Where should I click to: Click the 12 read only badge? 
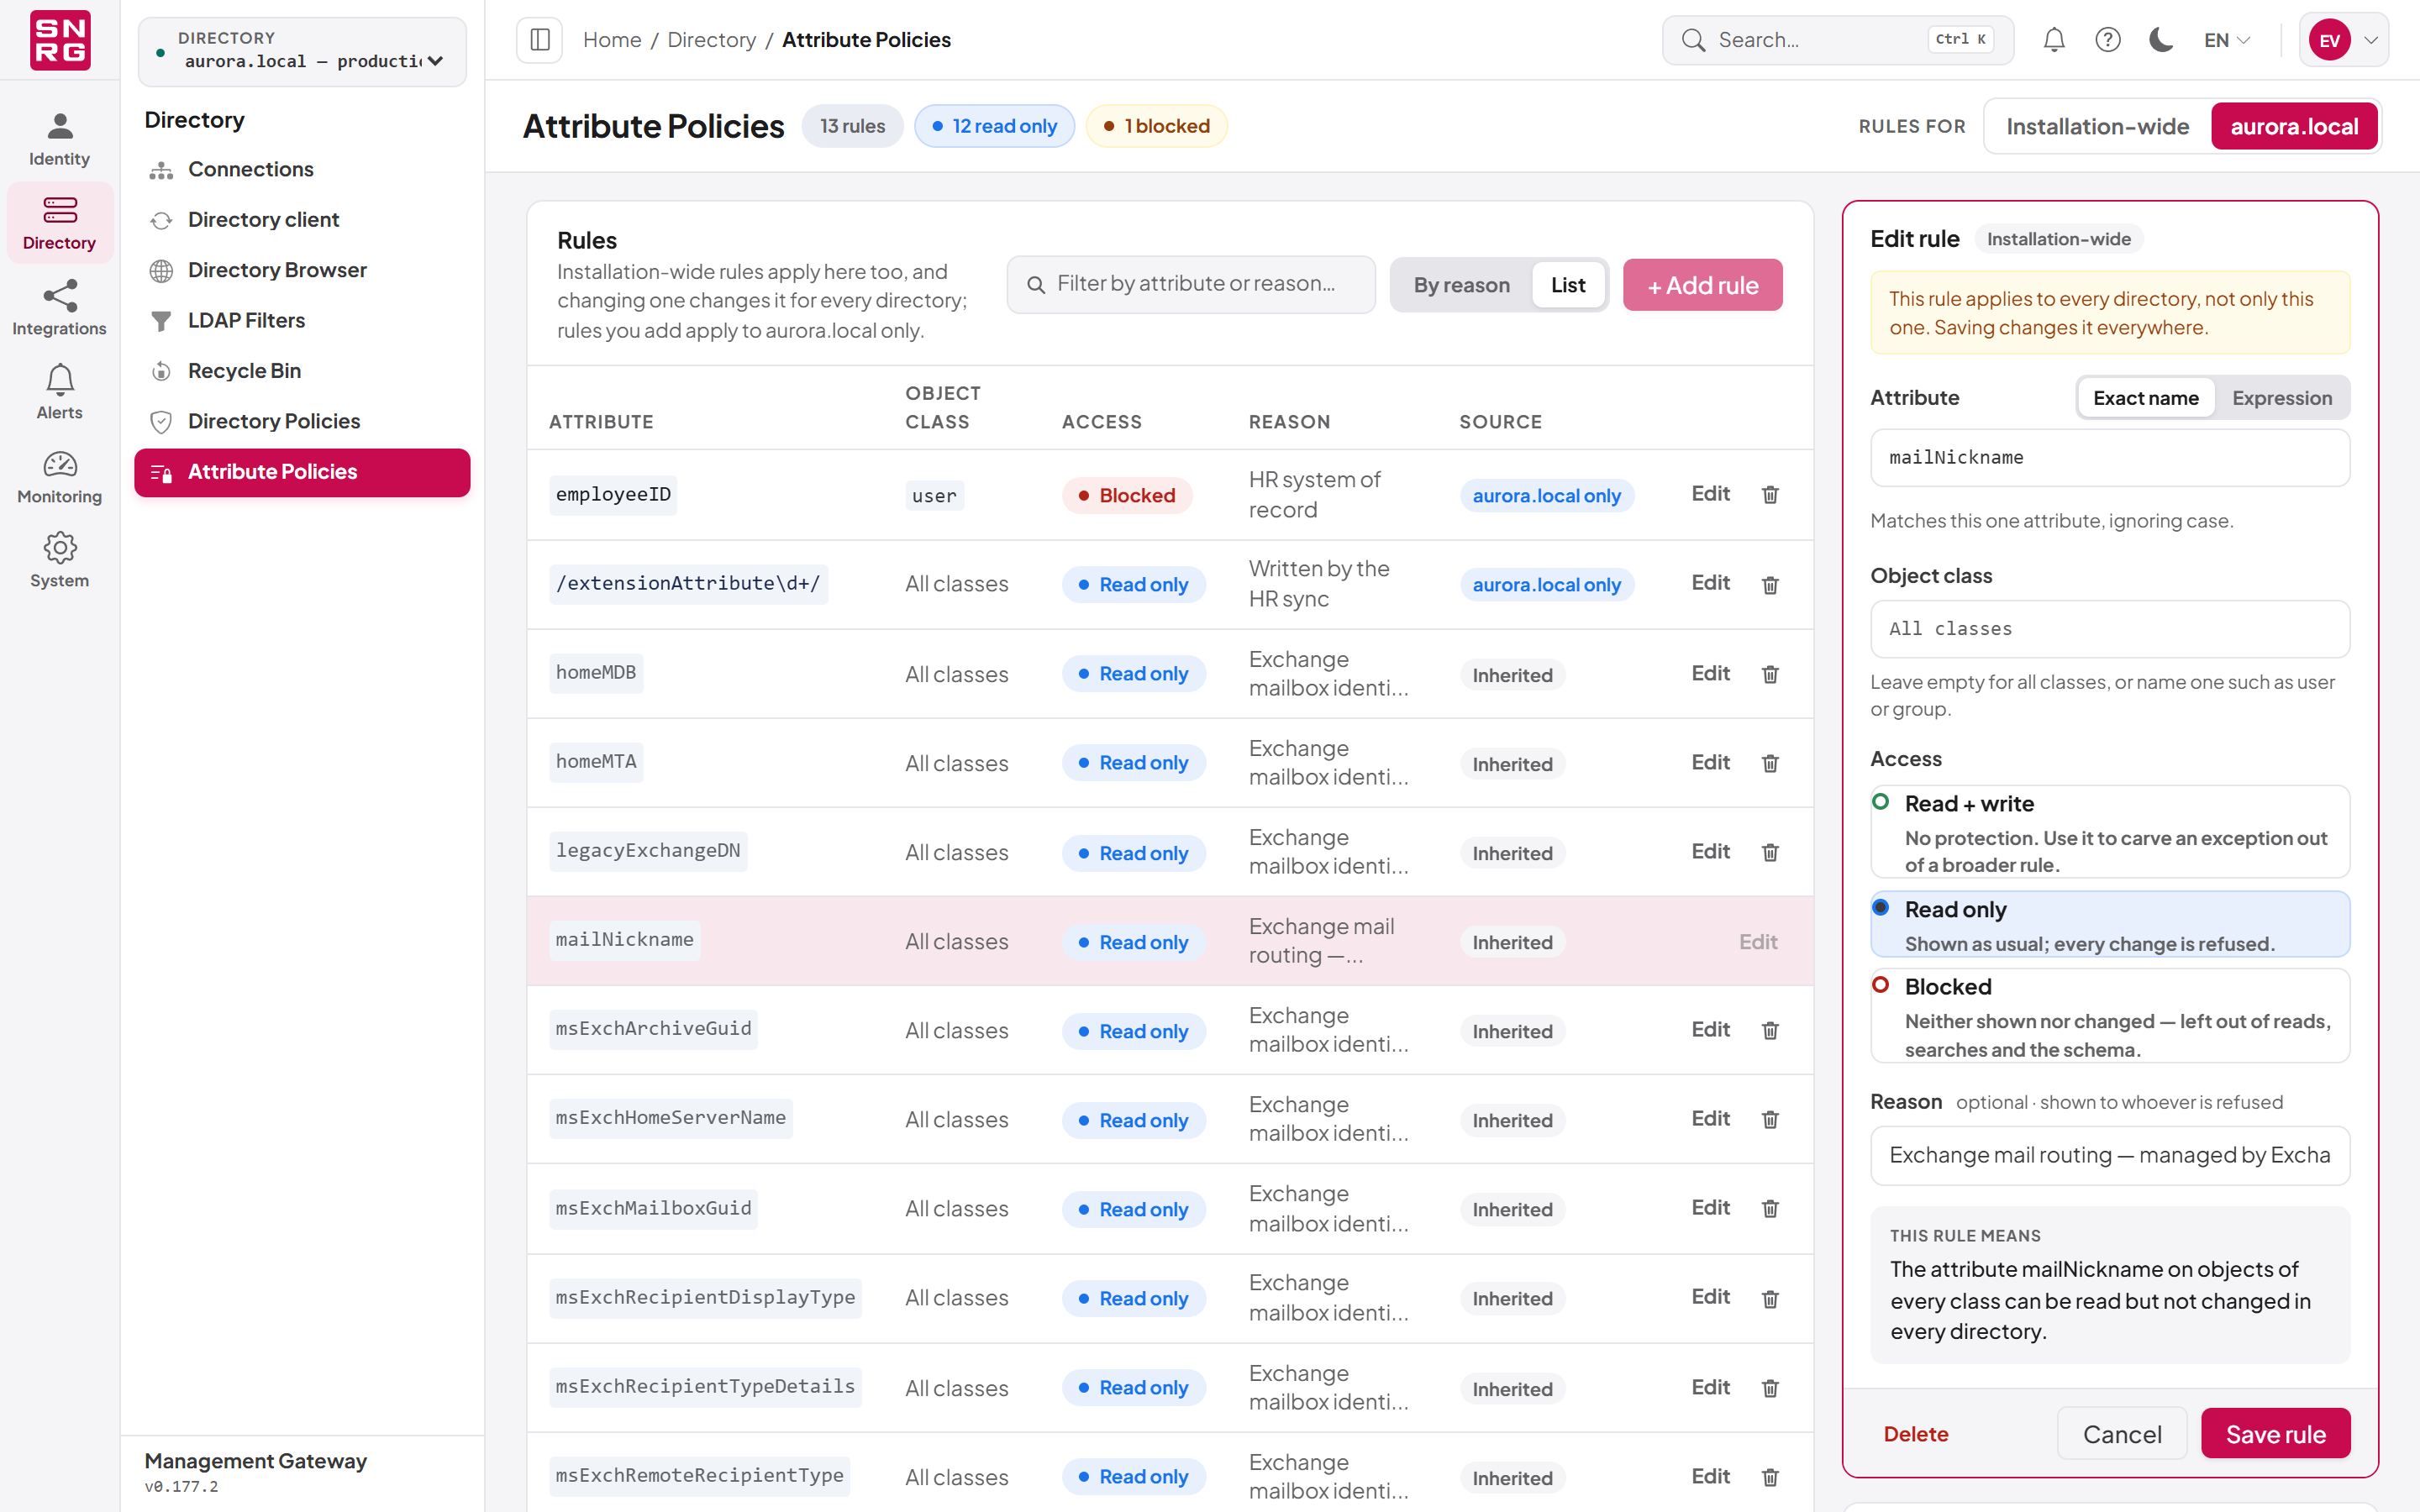coord(994,126)
